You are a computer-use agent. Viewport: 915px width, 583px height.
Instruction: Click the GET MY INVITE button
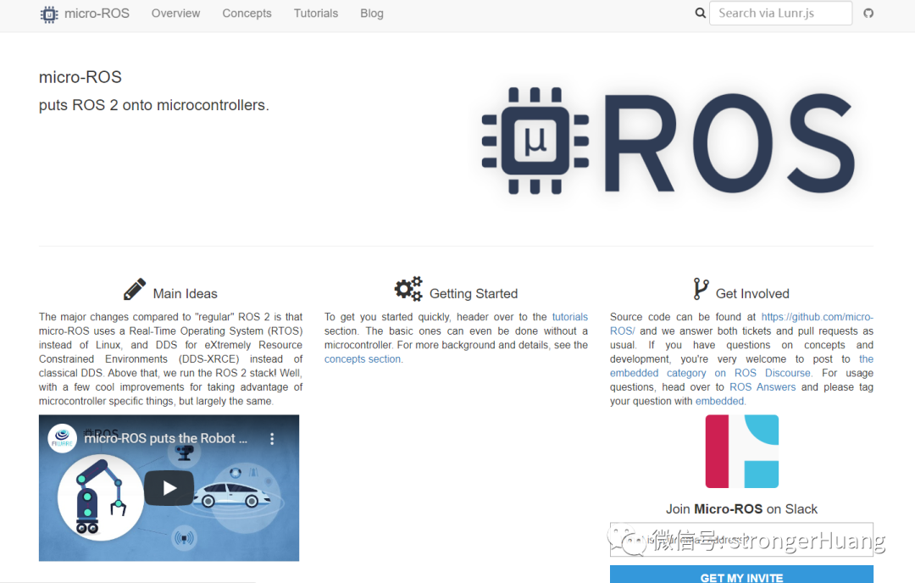point(741,576)
